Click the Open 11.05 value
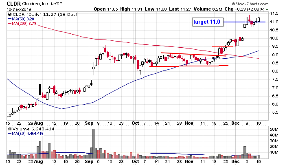This screenshot has width=285, height=165. (106, 9)
